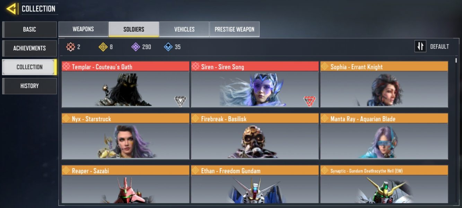Select the blue Rare rarity filter icon
Screen dimensions: 462x208
point(168,47)
